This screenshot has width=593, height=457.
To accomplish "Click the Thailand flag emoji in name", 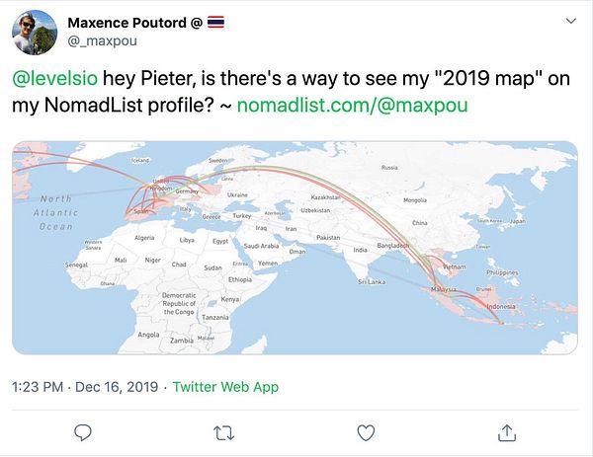I will (x=215, y=22).
